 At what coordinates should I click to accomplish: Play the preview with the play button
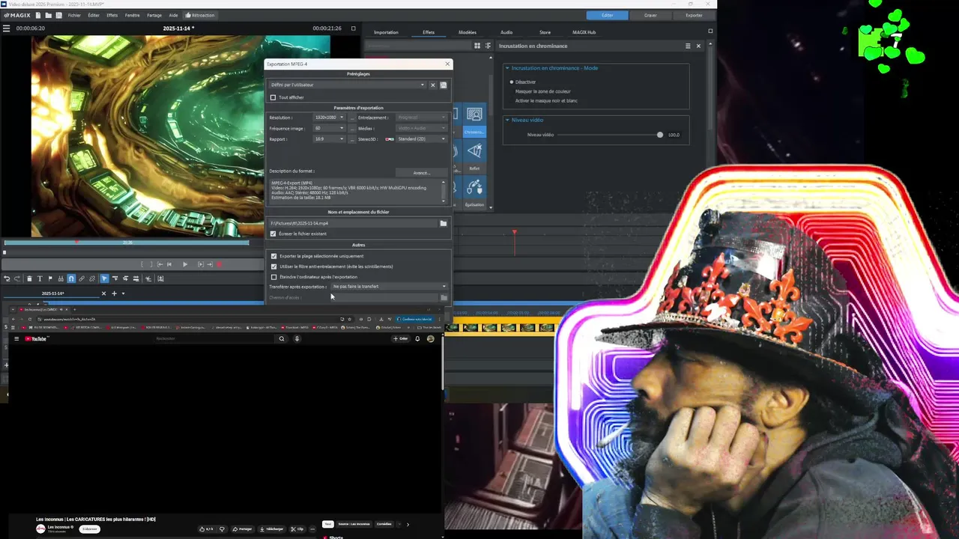coord(185,264)
